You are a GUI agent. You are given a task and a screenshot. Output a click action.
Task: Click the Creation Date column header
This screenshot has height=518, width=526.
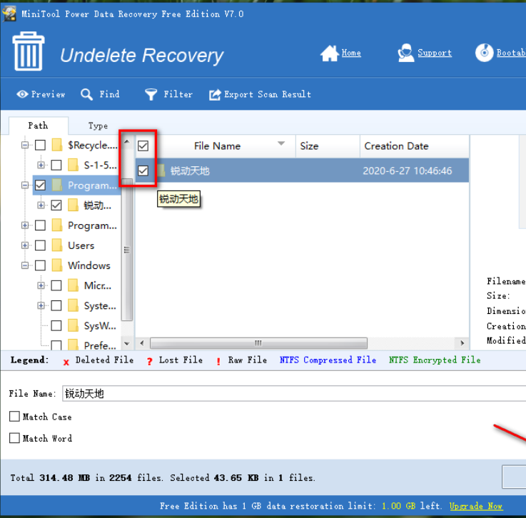pyautogui.click(x=415, y=146)
